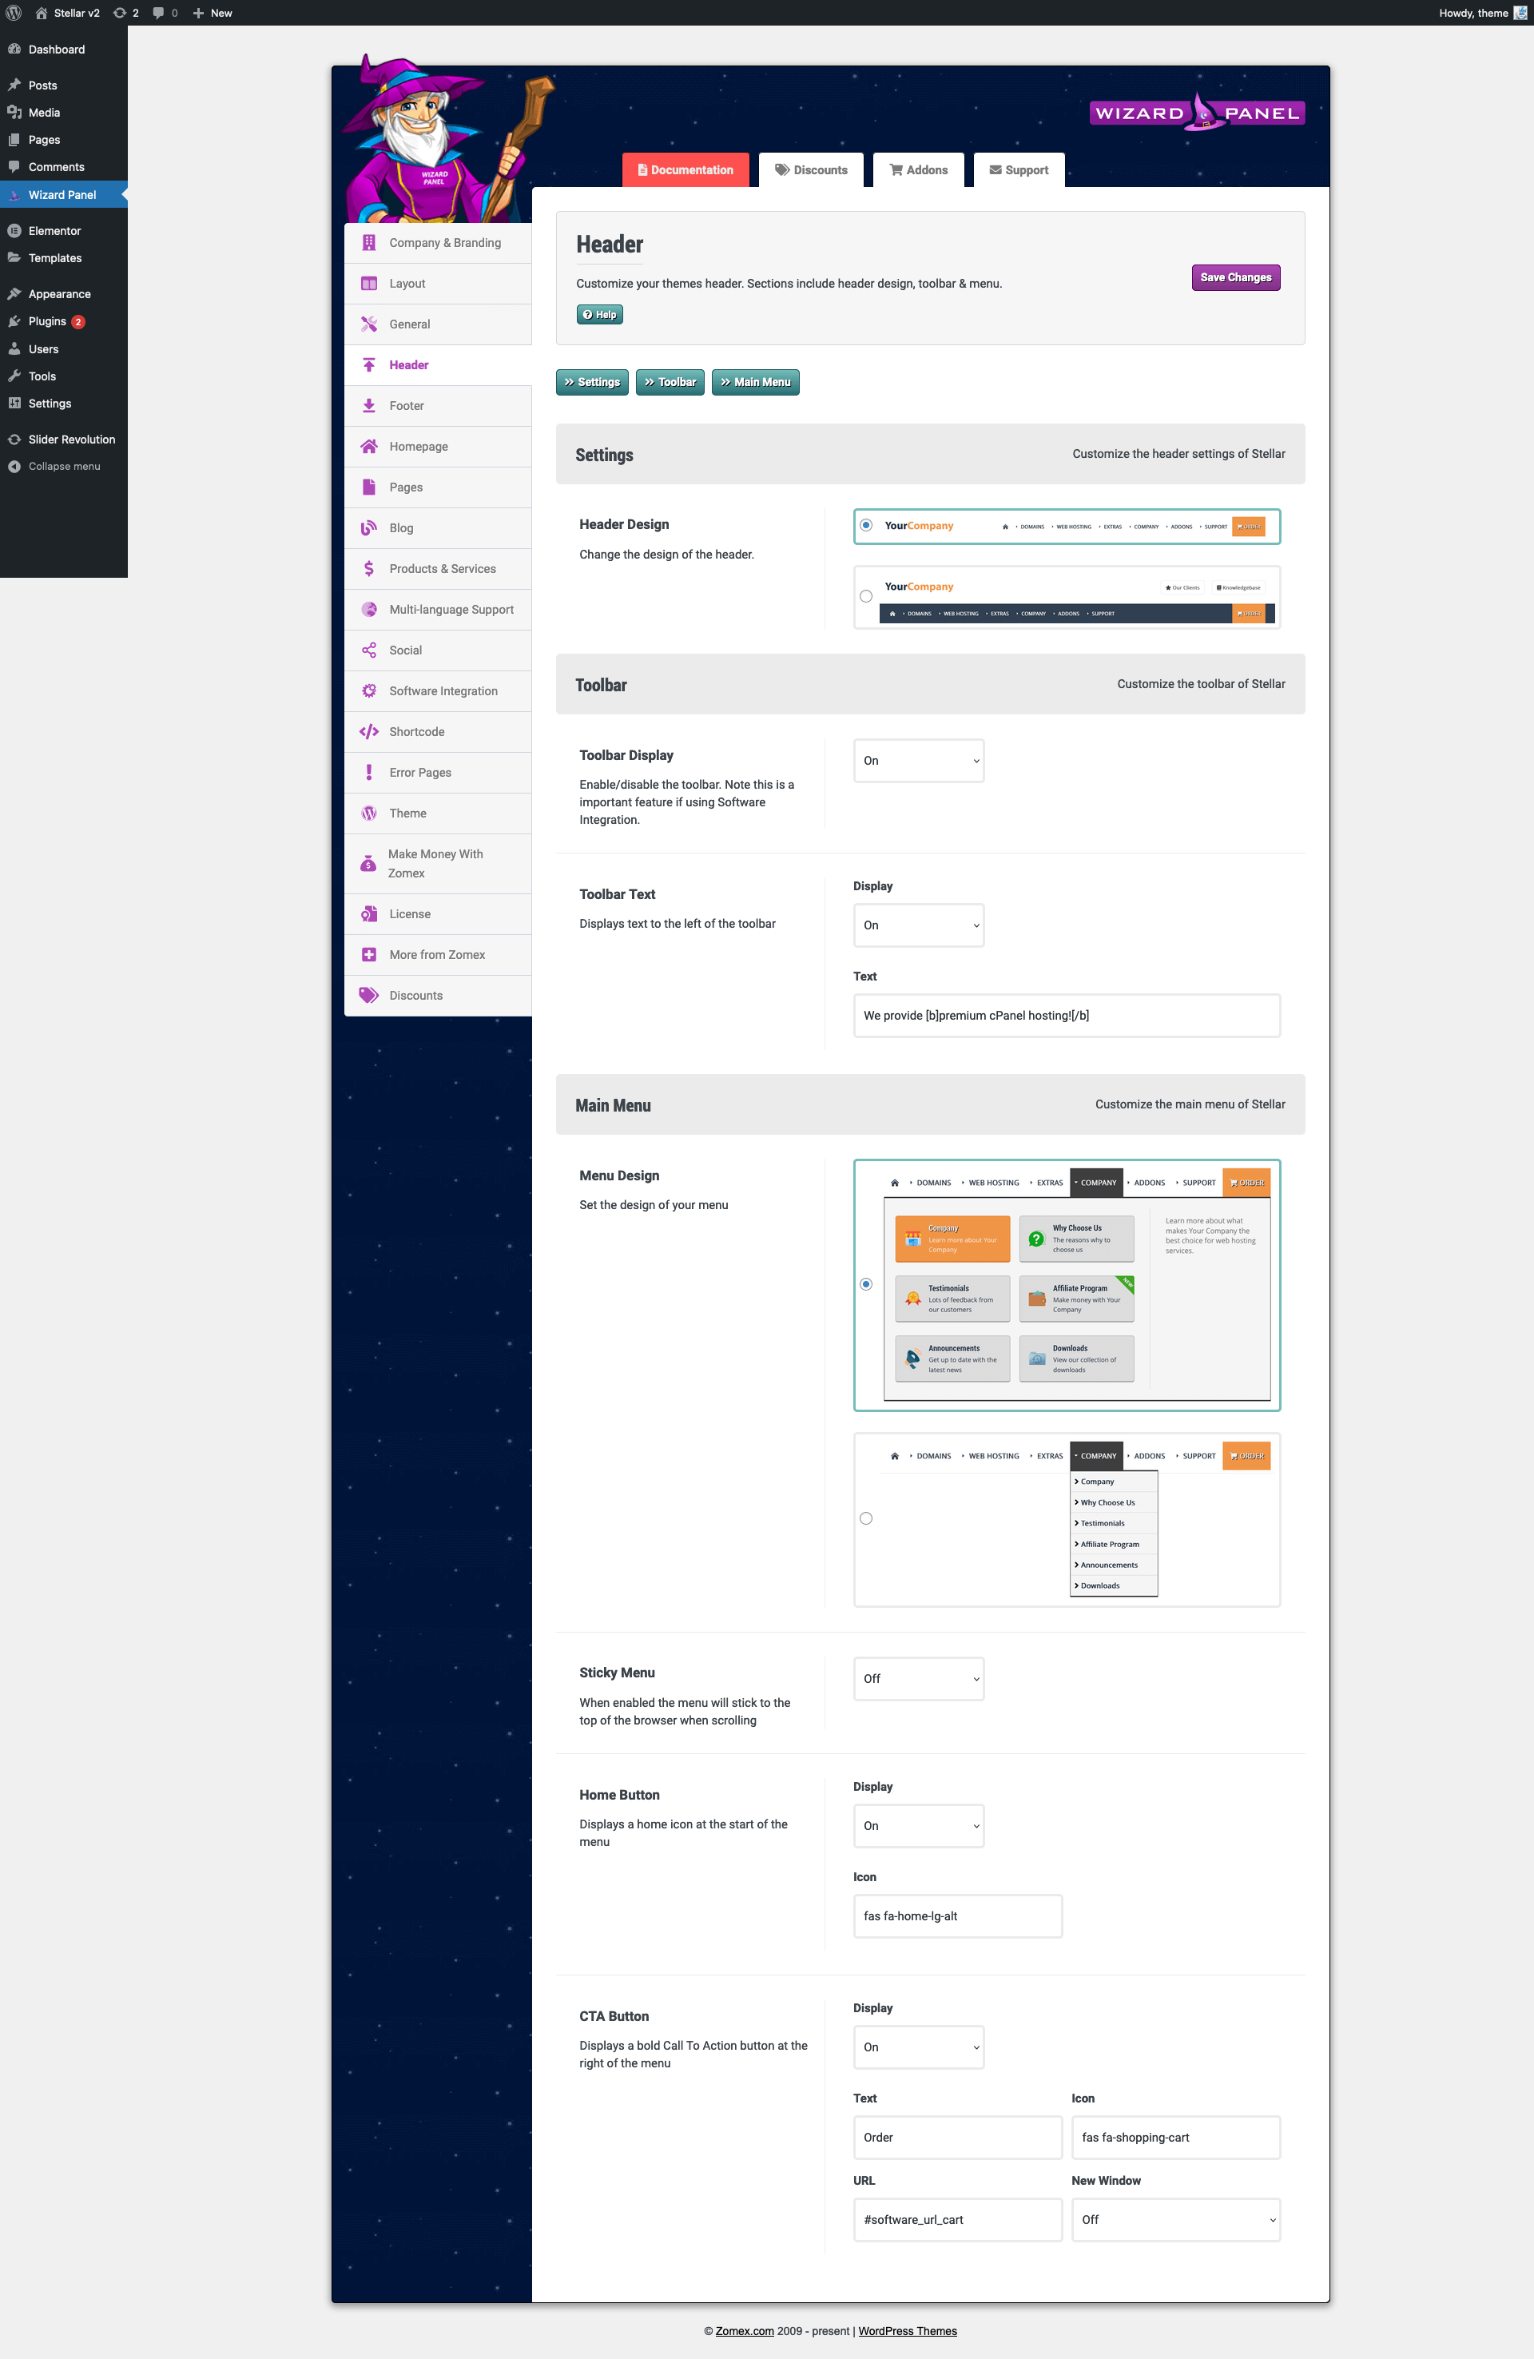Open Elementor in the admin menu

pos(63,231)
